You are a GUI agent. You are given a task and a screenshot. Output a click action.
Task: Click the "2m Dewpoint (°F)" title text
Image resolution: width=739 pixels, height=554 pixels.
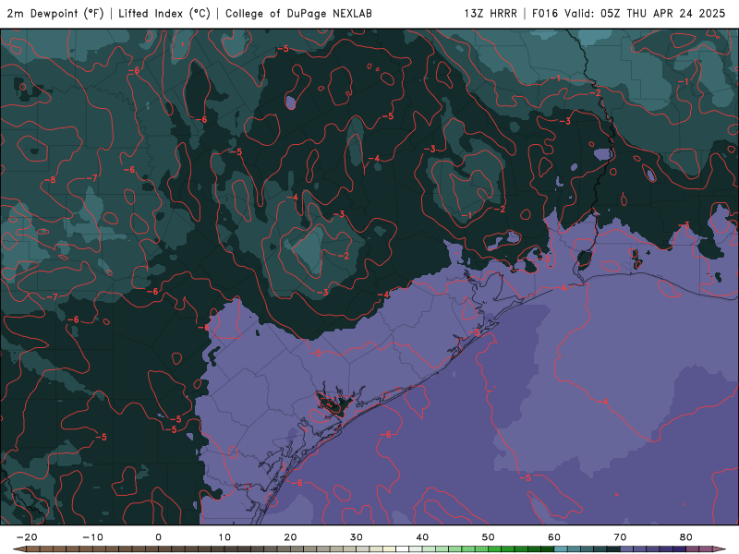[x=55, y=14]
